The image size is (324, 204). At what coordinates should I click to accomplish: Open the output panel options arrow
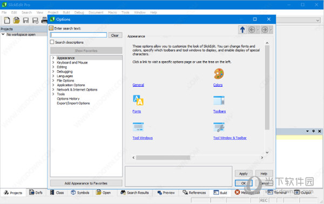307,131
